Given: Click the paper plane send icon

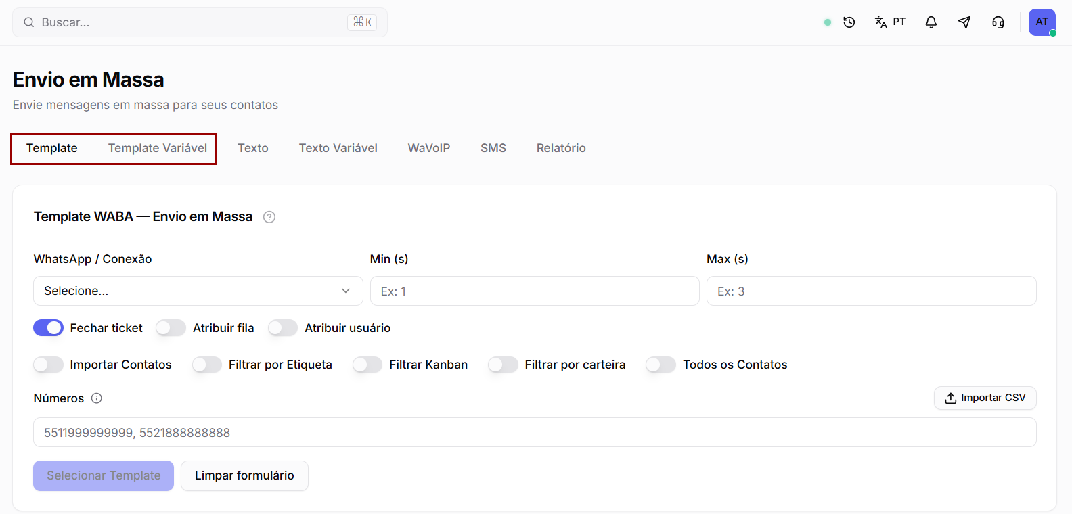Looking at the screenshot, I should coord(964,22).
